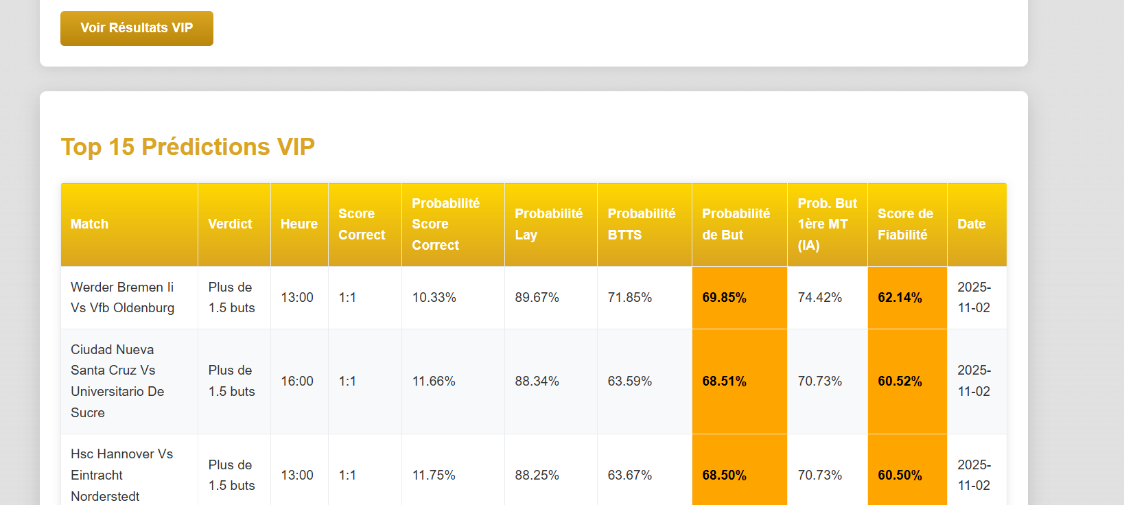Select the Date column header
This screenshot has width=1124, height=505.
point(977,224)
